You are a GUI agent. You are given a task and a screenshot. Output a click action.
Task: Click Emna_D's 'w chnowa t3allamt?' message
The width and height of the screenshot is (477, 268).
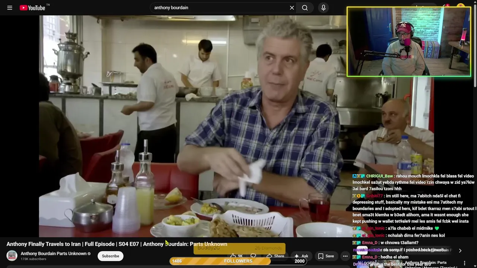click(x=385, y=243)
